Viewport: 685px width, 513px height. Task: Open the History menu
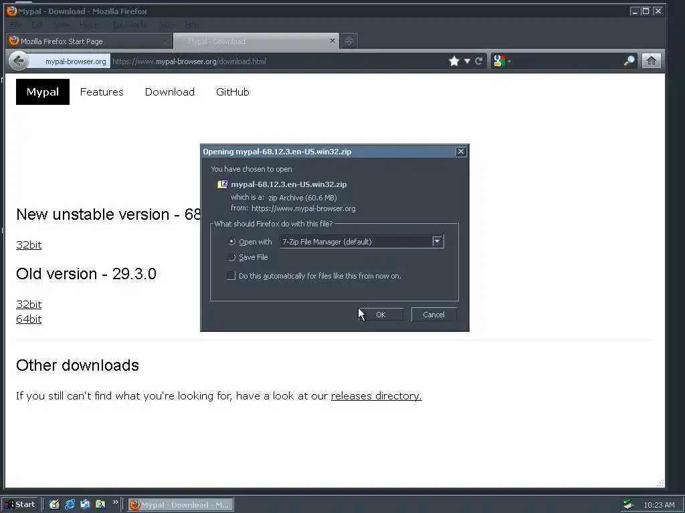click(90, 25)
